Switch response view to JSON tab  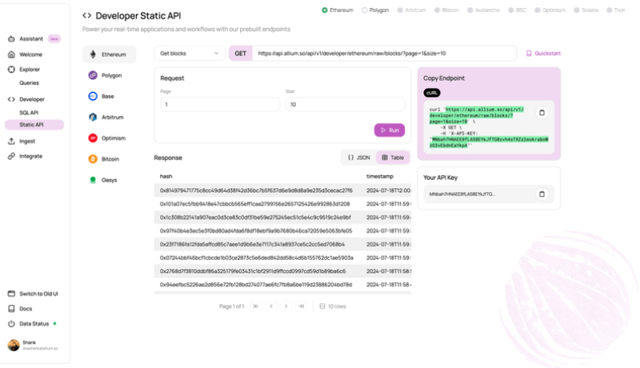tap(358, 158)
